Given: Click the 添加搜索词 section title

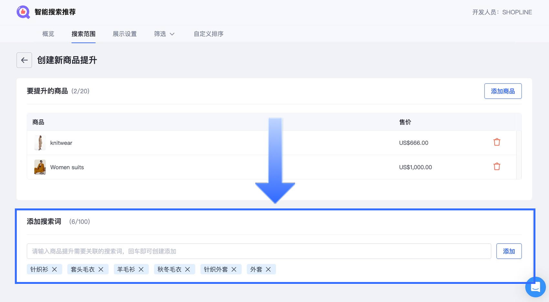Looking at the screenshot, I should [x=44, y=221].
